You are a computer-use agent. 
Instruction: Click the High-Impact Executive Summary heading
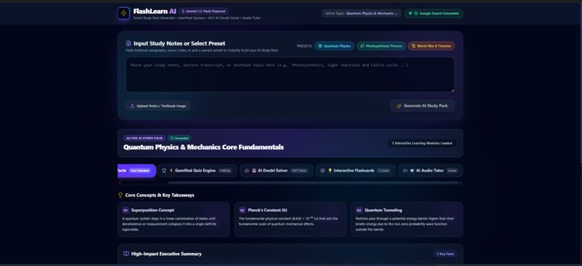(x=166, y=254)
